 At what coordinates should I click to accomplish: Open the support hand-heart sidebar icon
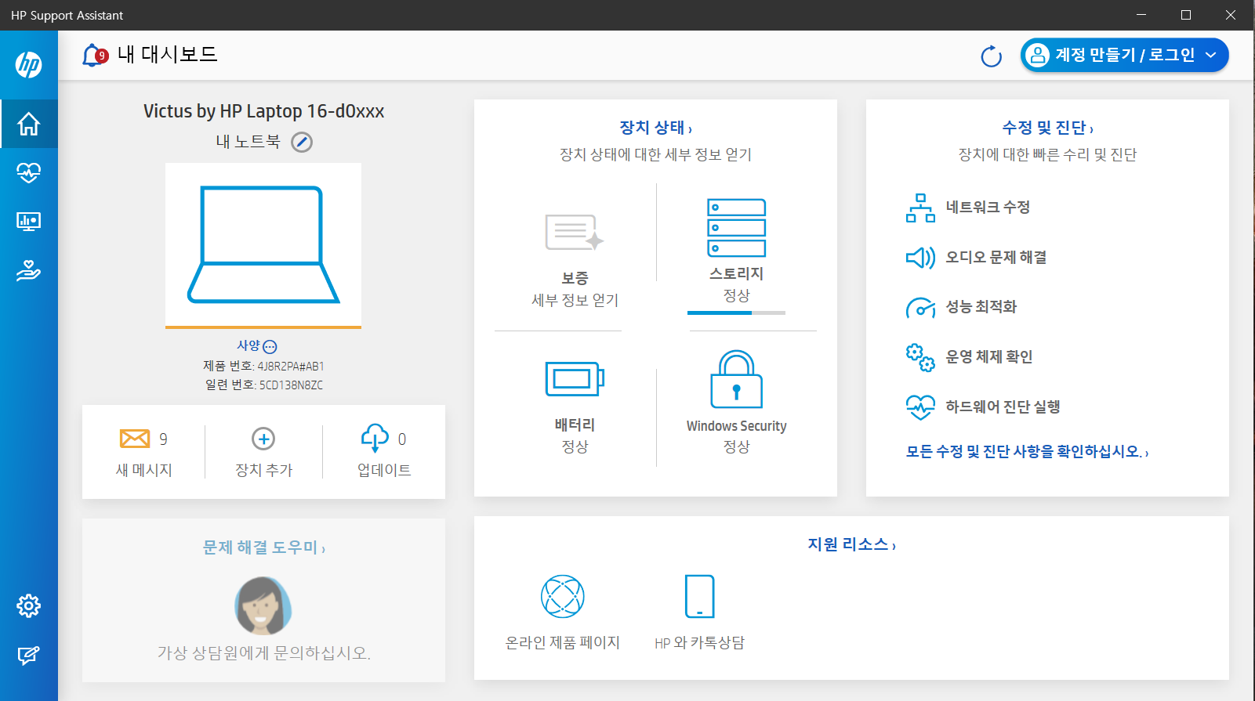tap(29, 271)
